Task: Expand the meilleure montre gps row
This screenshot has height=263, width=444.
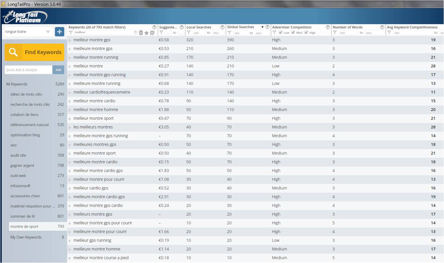Action: [x=70, y=49]
